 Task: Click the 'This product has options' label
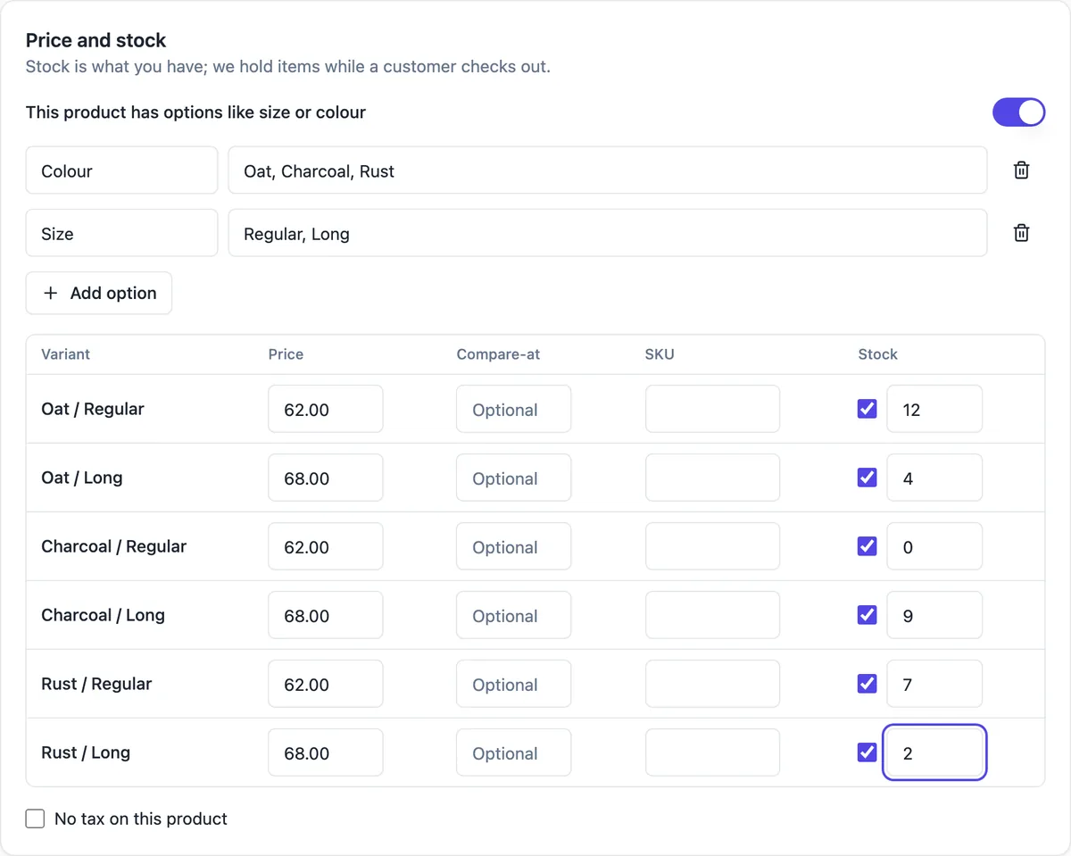(195, 112)
